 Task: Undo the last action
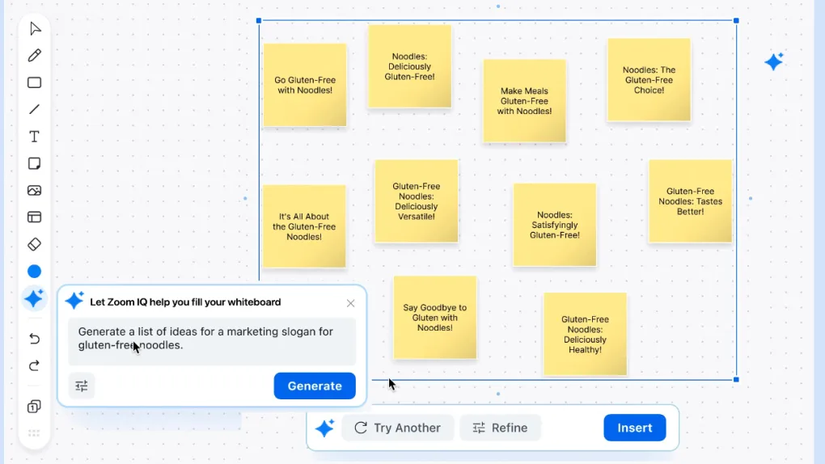[35, 338]
